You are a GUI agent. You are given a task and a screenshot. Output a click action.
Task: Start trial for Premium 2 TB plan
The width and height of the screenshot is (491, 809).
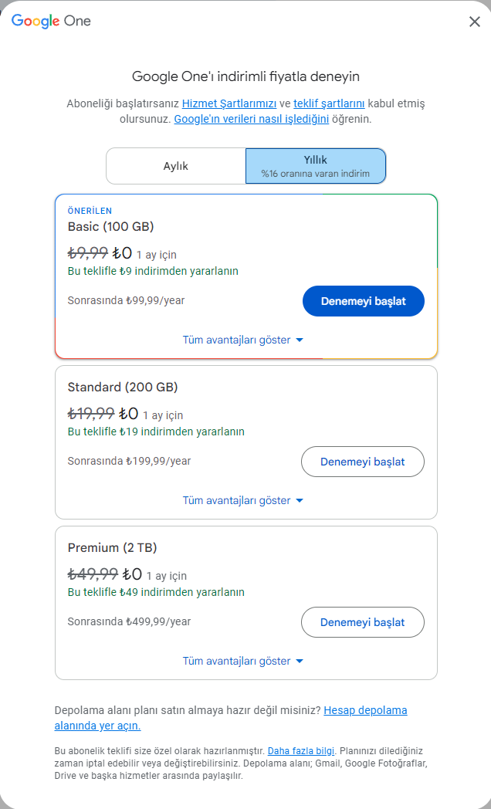[362, 622]
